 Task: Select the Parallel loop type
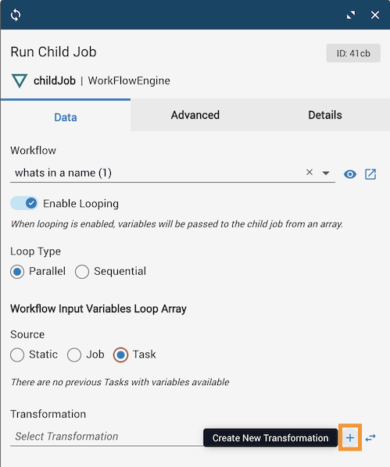[x=17, y=272]
